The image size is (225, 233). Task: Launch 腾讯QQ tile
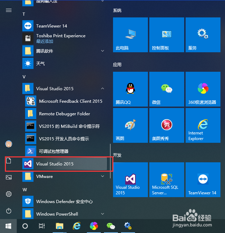pyautogui.click(x=130, y=89)
